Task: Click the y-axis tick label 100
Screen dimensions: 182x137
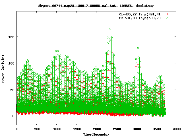Action: 11,63
